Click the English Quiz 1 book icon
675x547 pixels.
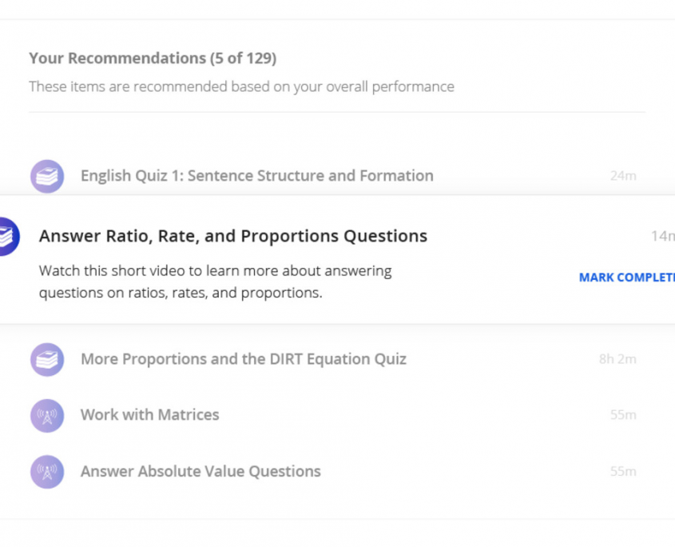click(47, 176)
